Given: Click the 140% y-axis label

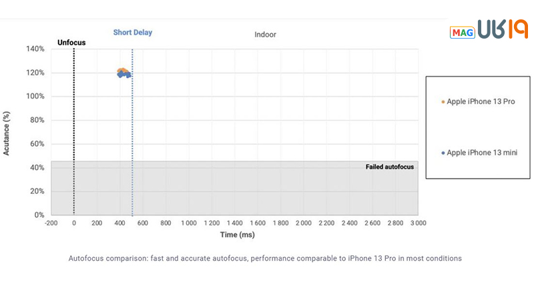Looking at the screenshot, I should point(35,49).
